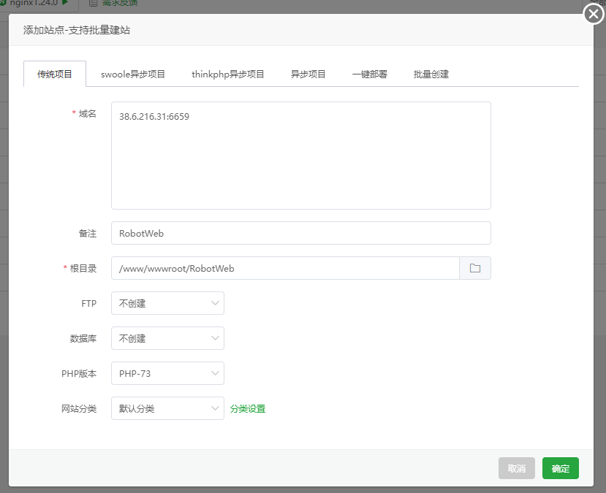Image resolution: width=606 pixels, height=493 pixels.
Task: Open the FTP creation dropdown
Action: [x=167, y=303]
